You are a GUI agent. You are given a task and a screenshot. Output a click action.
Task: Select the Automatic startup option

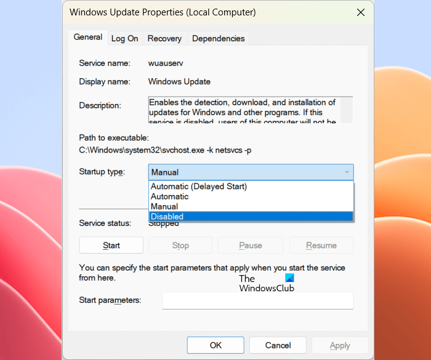tap(251, 196)
